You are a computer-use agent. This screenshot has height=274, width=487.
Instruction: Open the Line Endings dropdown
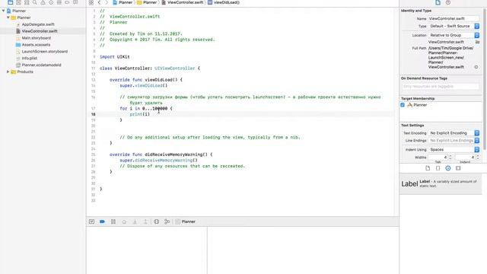[454, 140]
